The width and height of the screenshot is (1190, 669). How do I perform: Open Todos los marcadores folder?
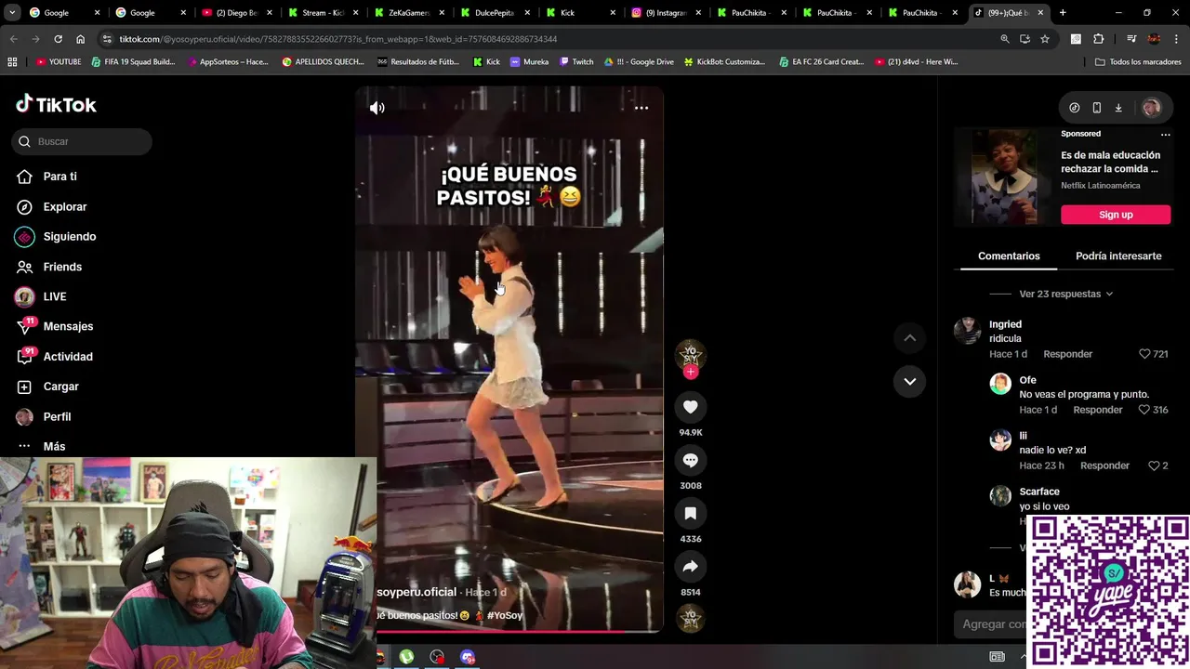click(x=1138, y=61)
